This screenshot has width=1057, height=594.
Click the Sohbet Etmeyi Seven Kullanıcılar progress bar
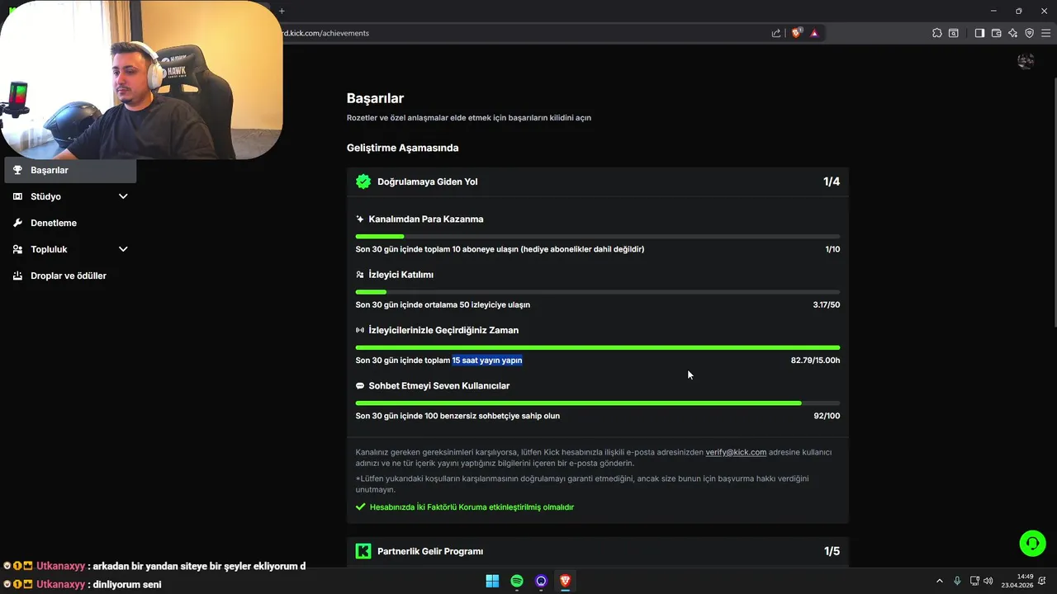point(598,403)
